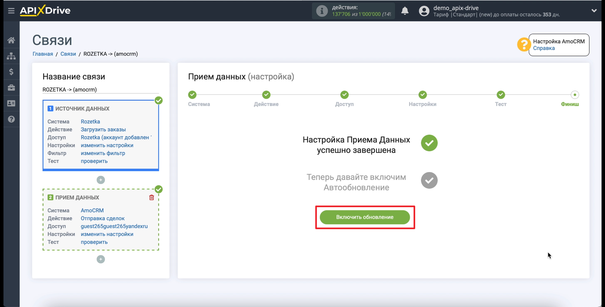Click the actions counter 137'706 text
Screen dimensions: 605x307
341,14
